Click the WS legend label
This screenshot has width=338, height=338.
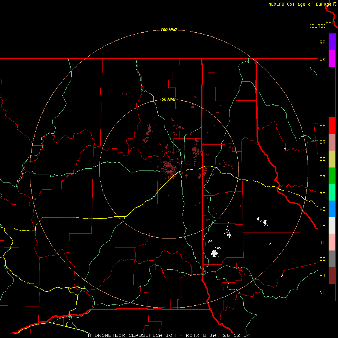pos(322,209)
